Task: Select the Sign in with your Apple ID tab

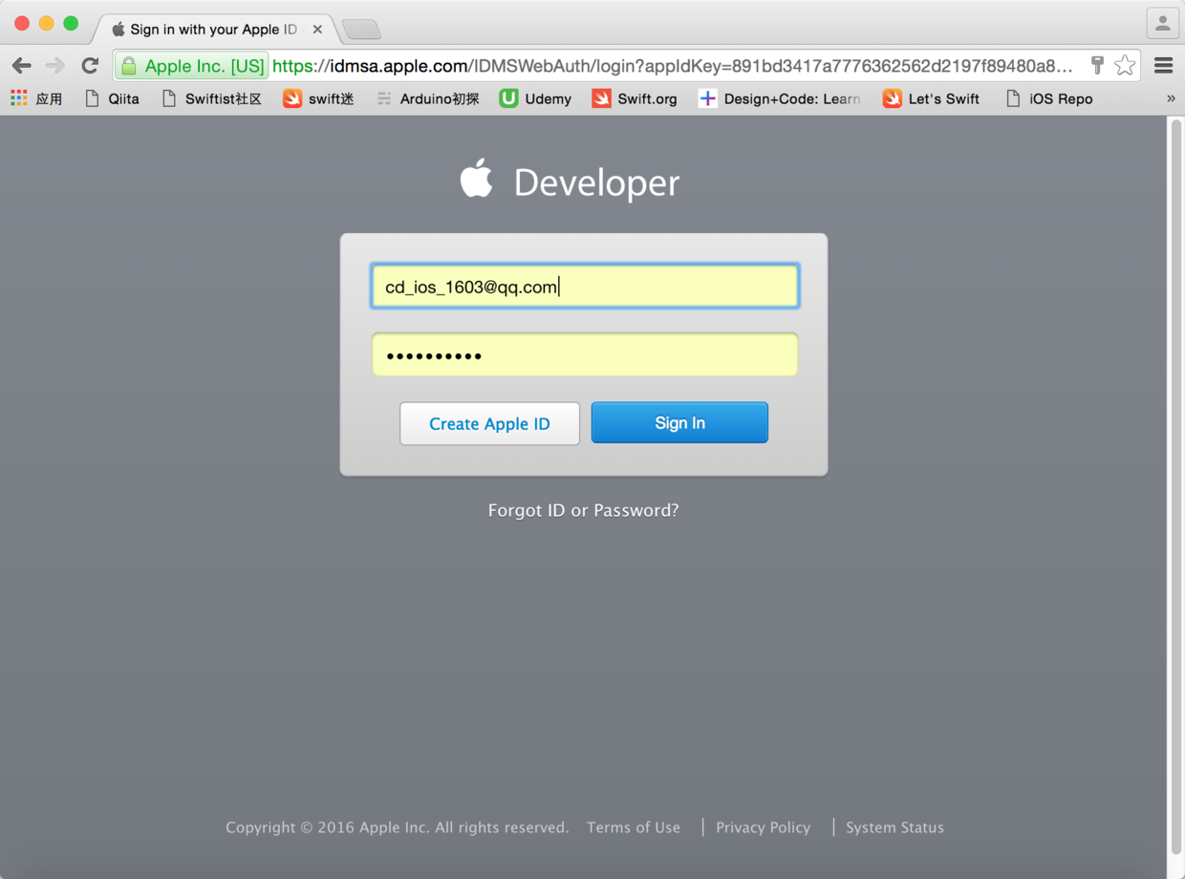Action: coord(215,30)
